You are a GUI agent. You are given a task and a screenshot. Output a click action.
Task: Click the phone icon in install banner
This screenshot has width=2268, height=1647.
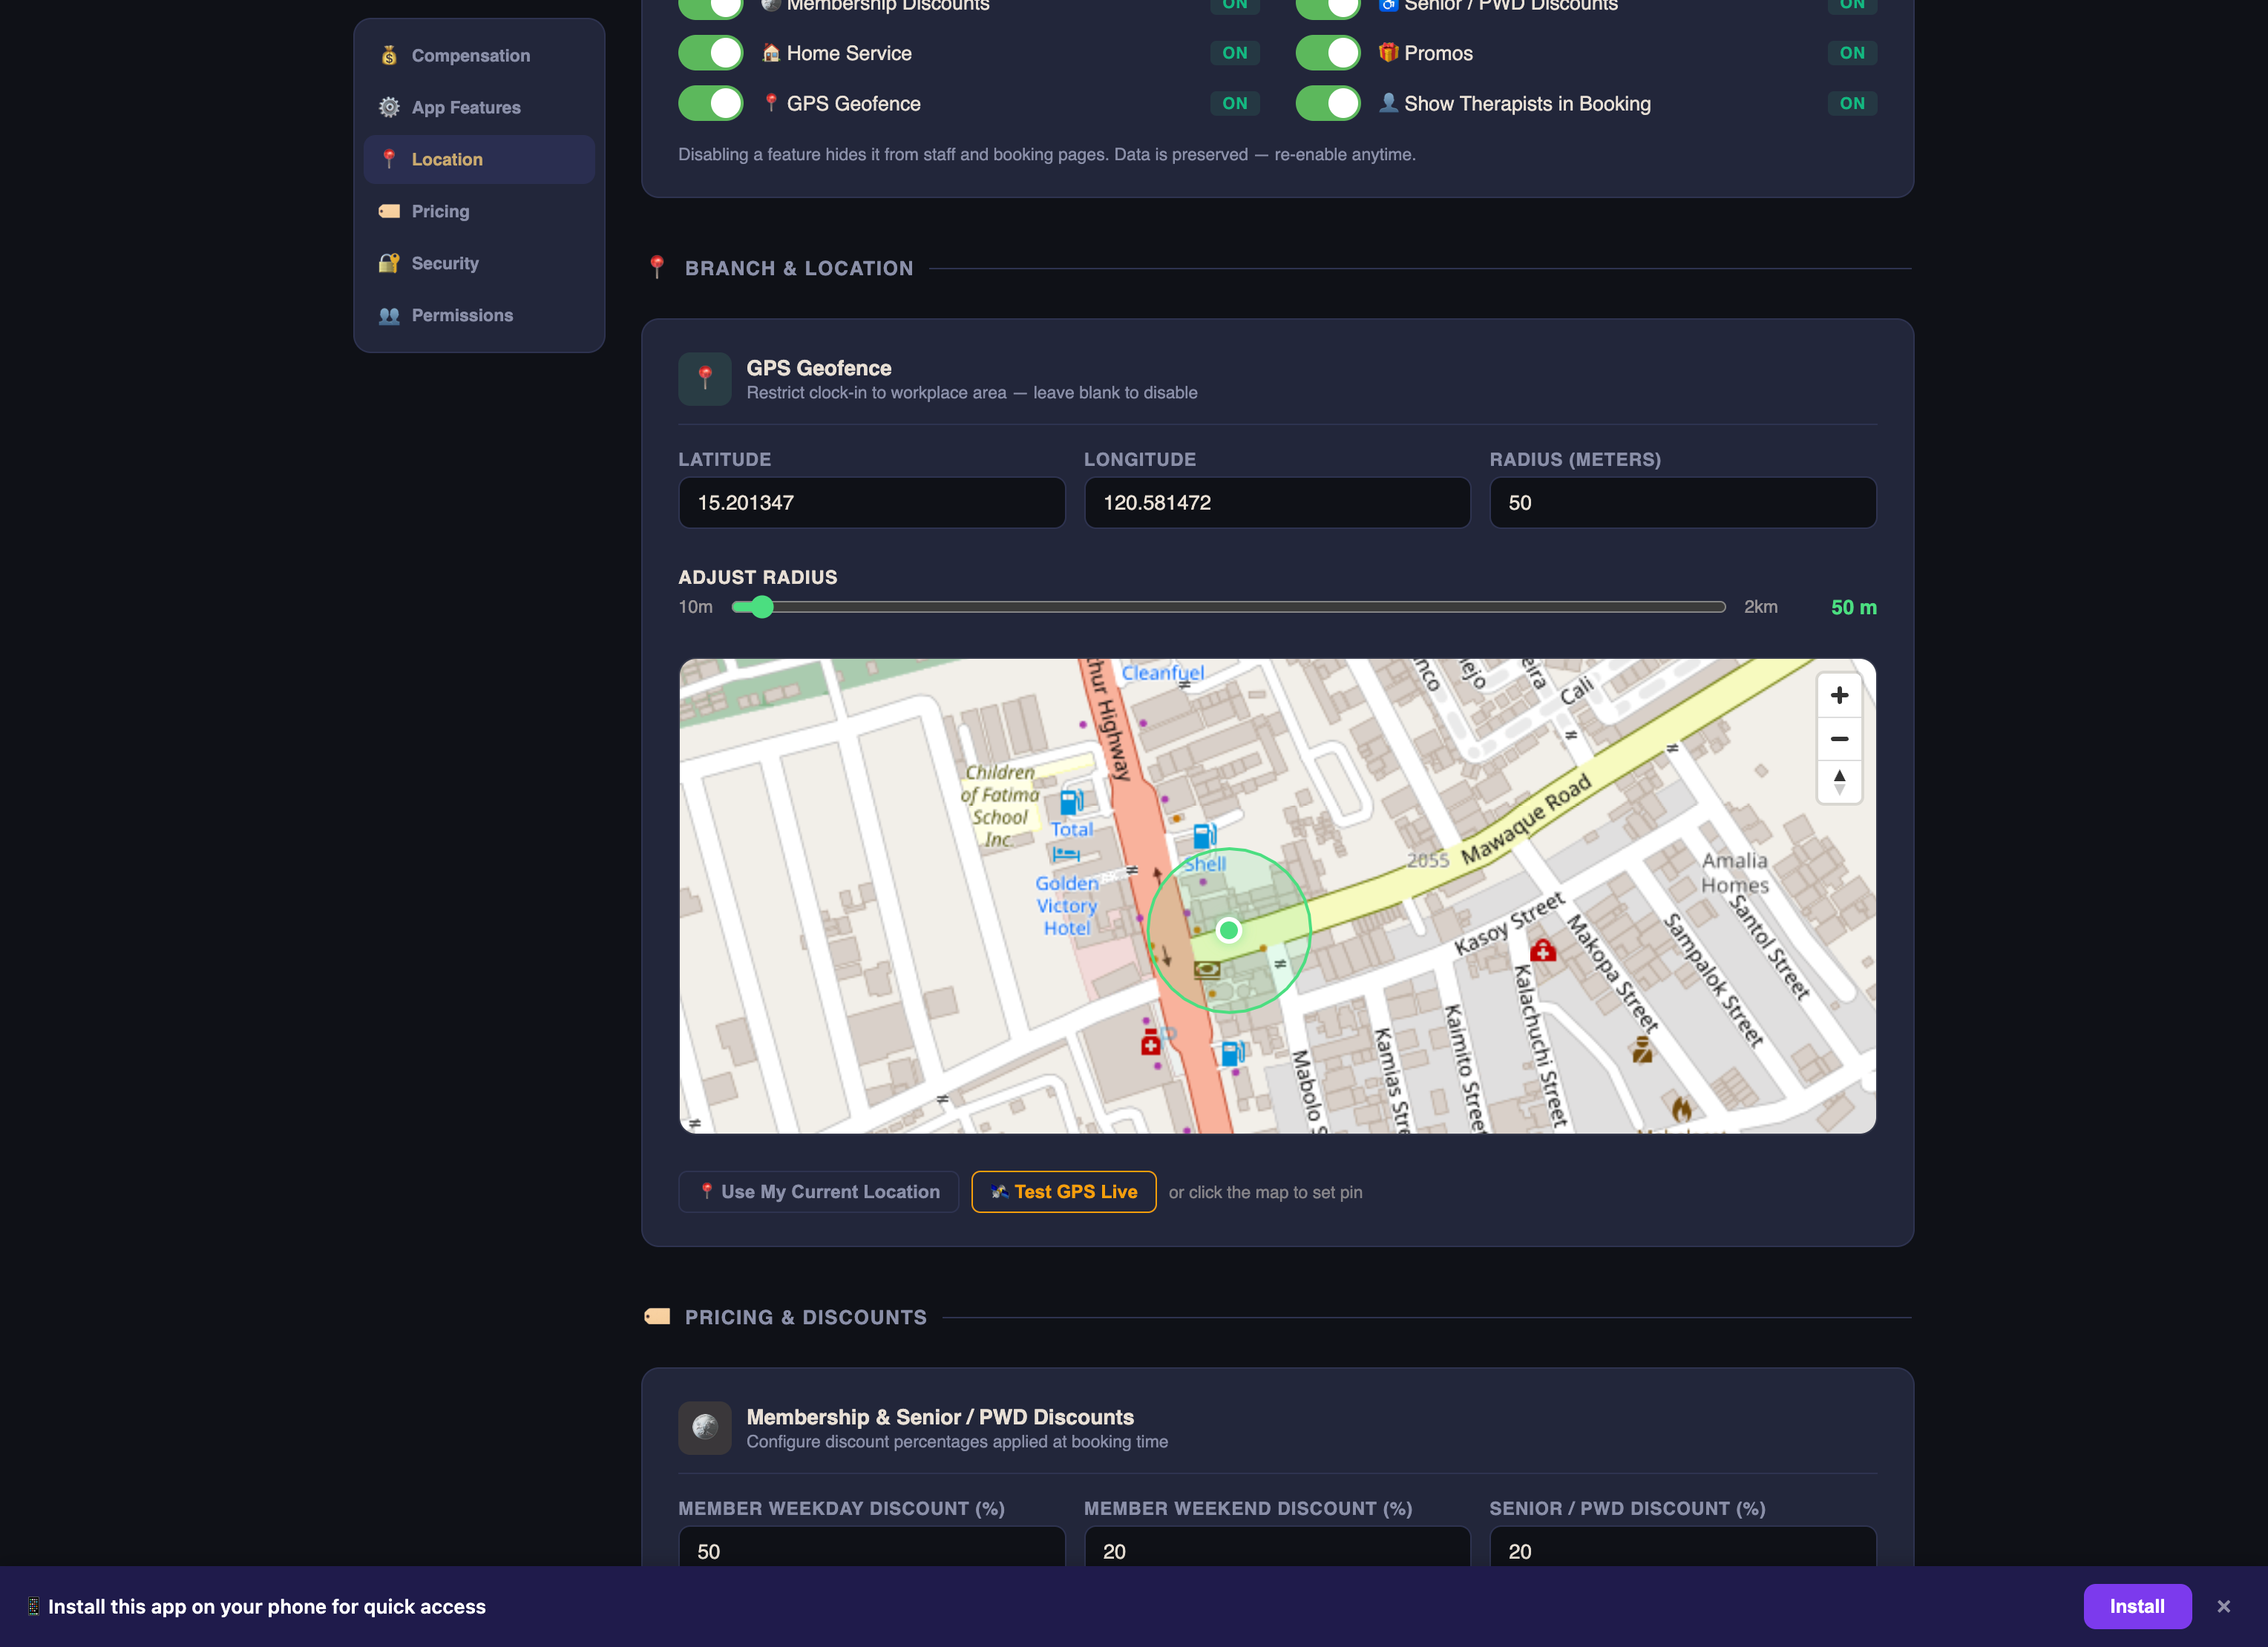click(33, 1607)
